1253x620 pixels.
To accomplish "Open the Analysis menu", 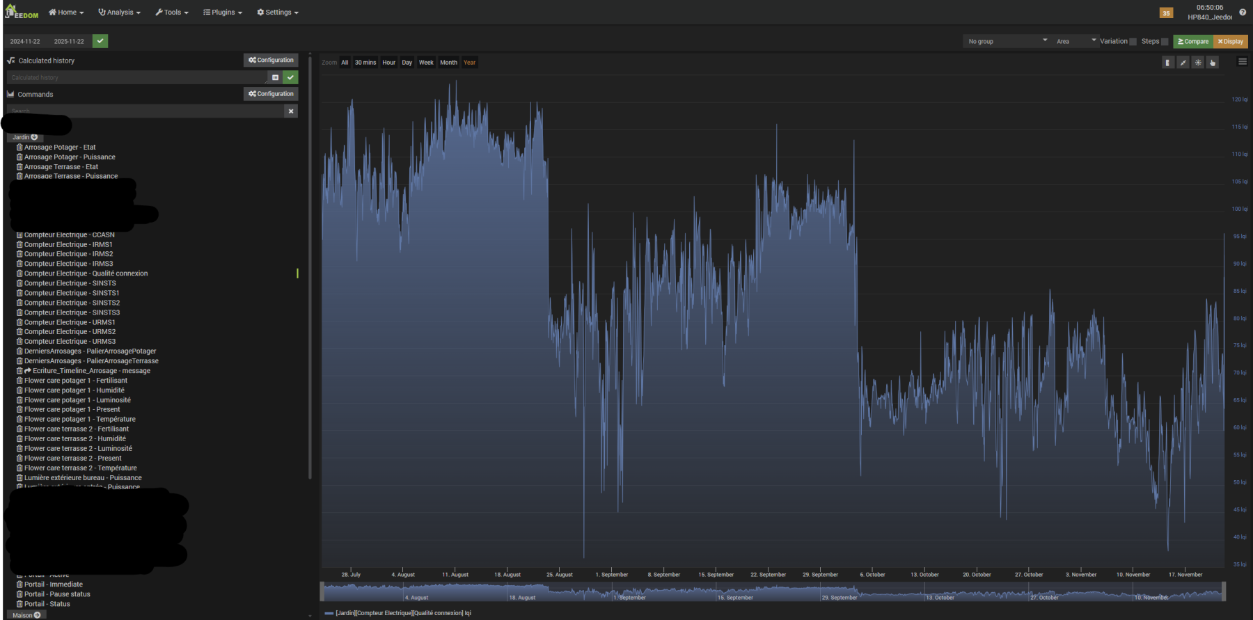I will click(x=119, y=13).
